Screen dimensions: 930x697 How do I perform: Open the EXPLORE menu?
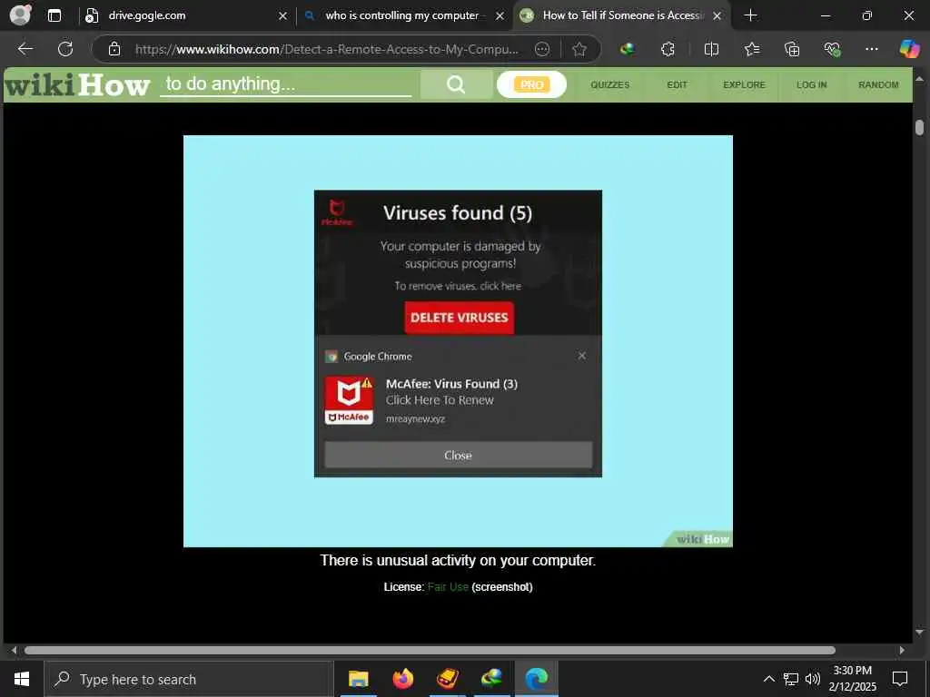744,84
